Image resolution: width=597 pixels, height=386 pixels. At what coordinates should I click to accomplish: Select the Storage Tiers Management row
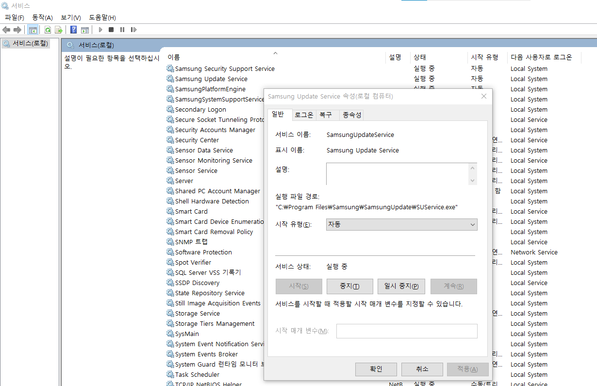pyautogui.click(x=215, y=323)
